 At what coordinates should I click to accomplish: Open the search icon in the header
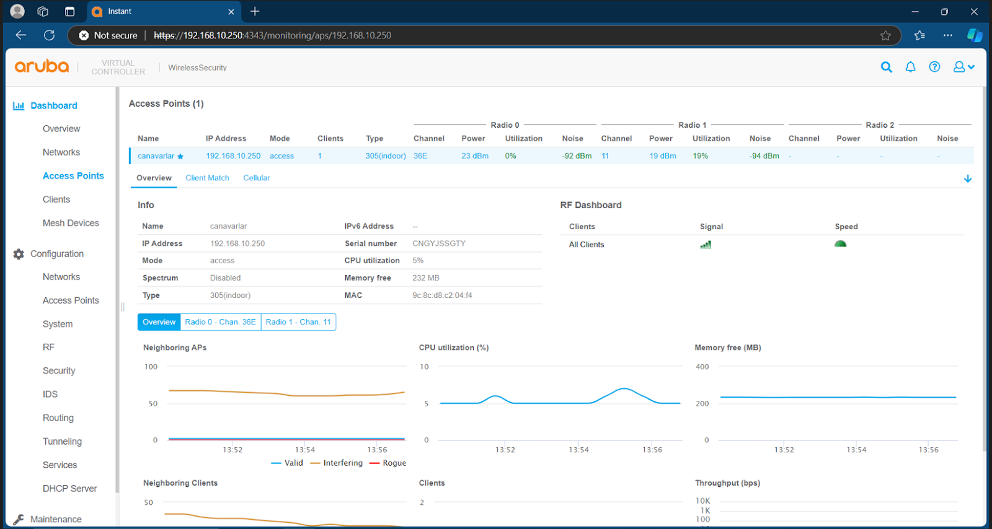pyautogui.click(x=887, y=67)
